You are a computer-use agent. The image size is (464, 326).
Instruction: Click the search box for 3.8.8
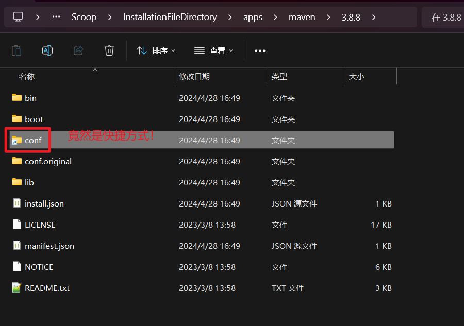pos(445,17)
